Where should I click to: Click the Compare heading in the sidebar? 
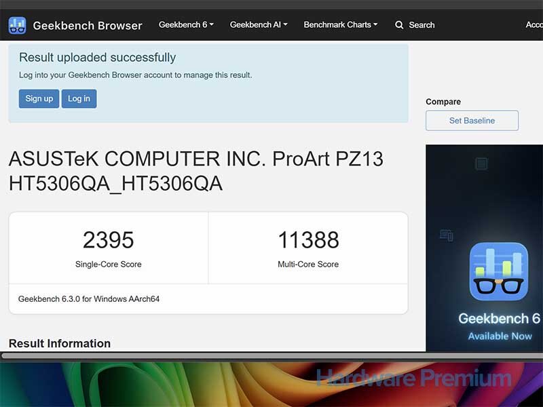[443, 102]
